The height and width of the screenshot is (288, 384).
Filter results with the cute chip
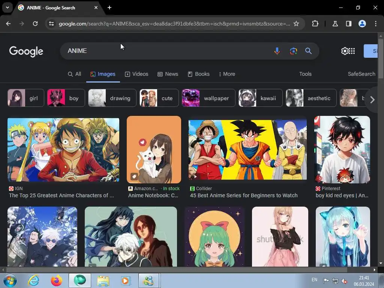(159, 98)
